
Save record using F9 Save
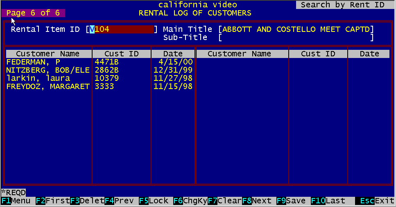pyautogui.click(x=291, y=201)
